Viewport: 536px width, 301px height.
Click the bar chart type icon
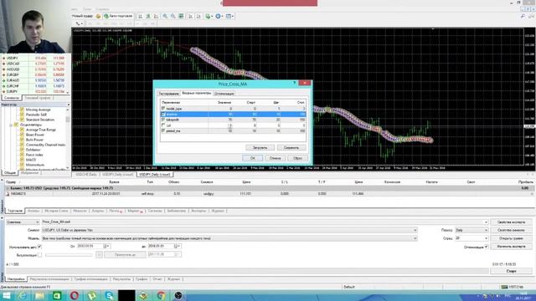[140, 16]
